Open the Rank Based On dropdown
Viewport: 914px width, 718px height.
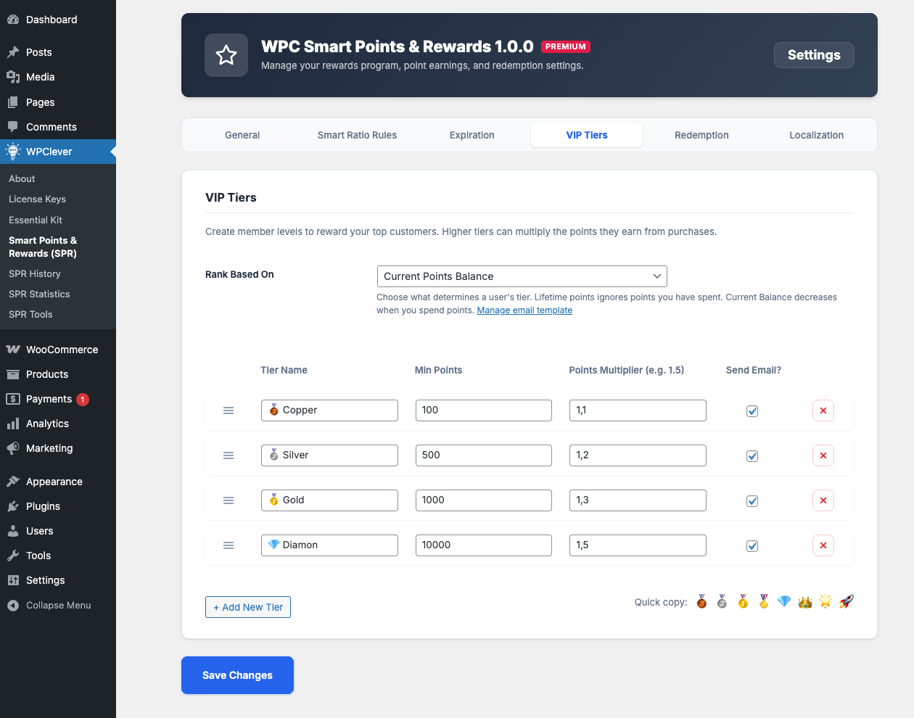522,276
